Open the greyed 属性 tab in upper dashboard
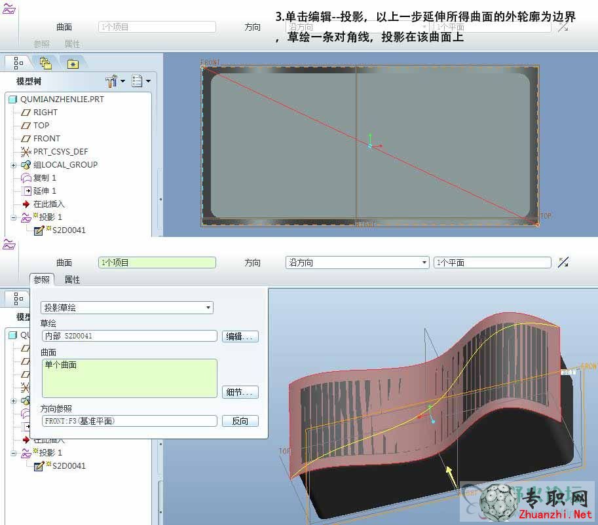 73,44
